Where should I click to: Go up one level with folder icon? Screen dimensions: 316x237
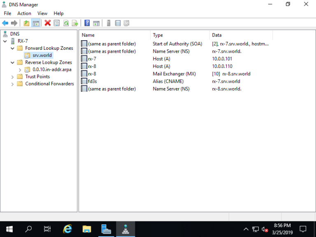(x=26, y=23)
